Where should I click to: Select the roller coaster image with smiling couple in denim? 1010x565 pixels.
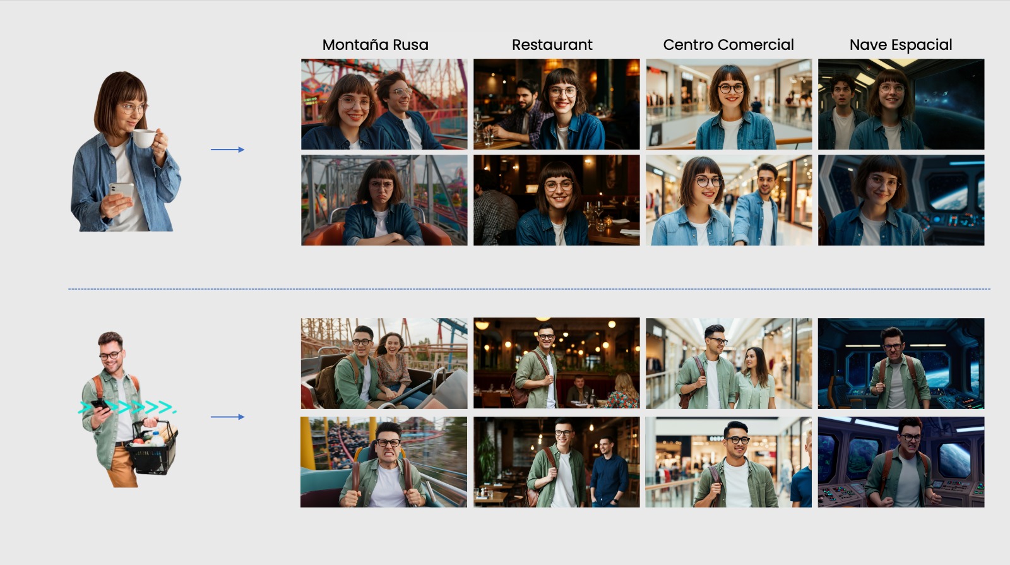point(384,104)
